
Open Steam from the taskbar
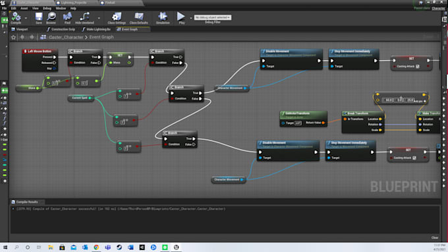click(x=119, y=247)
